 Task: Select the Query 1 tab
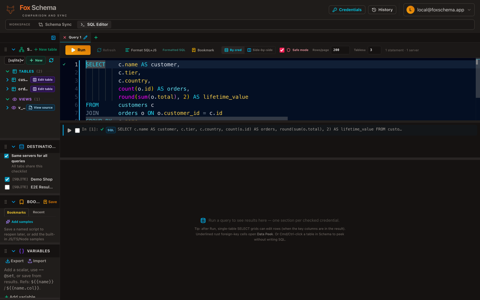75,37
